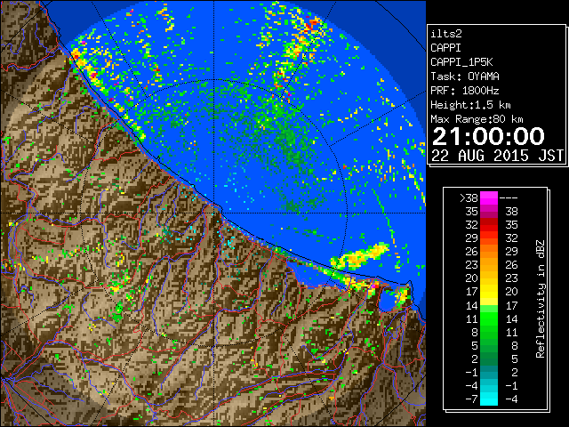This screenshot has height=427, width=569.
Task: Click the 'Max Range:80 km' text
Action: pos(477,119)
